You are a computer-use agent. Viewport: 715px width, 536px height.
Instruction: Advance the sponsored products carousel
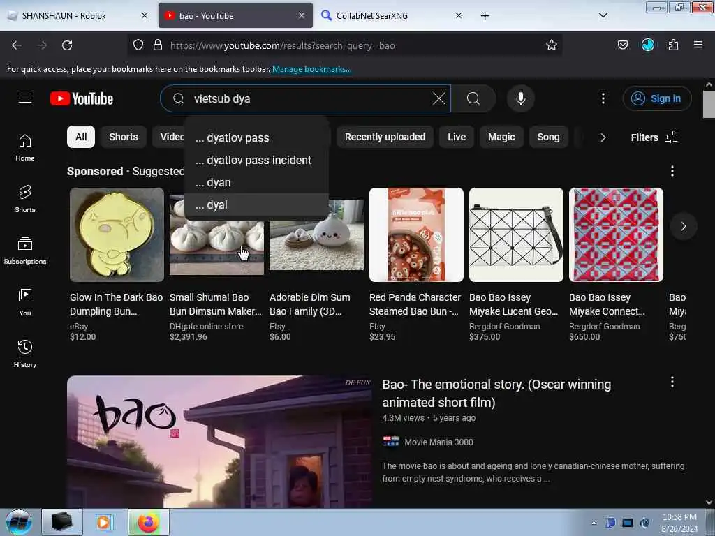(x=683, y=226)
